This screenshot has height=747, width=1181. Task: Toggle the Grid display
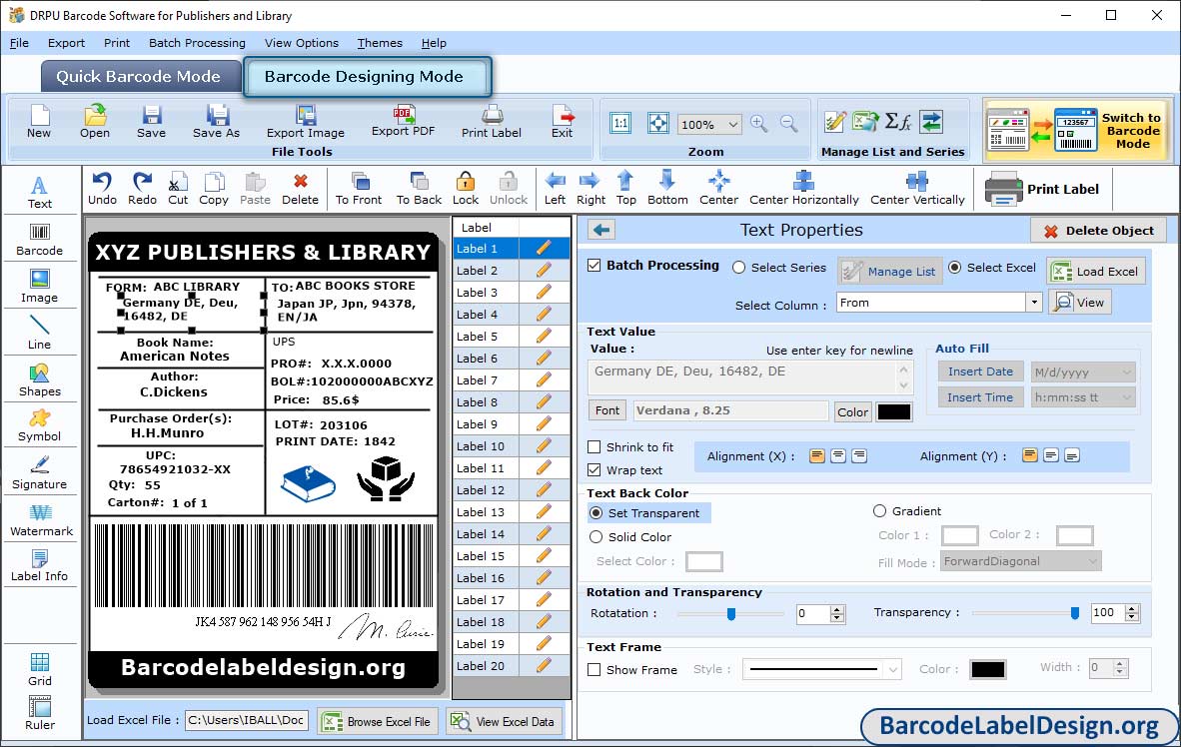(40, 670)
